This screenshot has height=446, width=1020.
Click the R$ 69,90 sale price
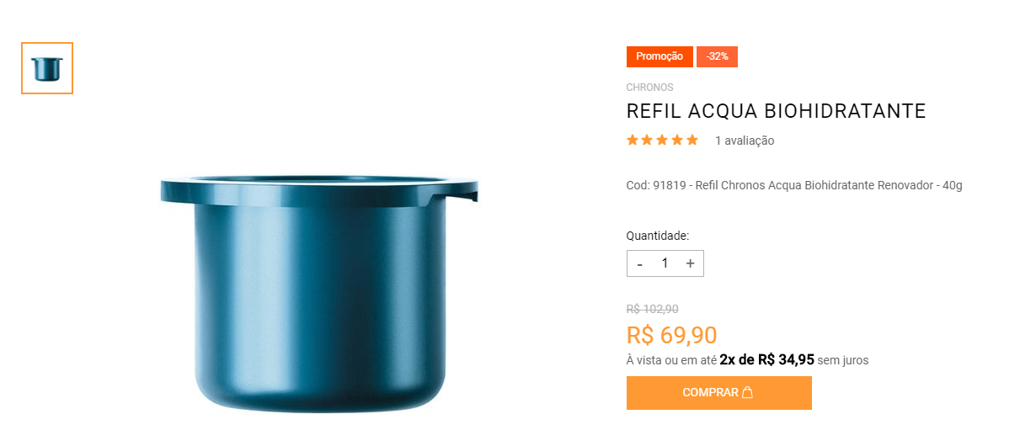pyautogui.click(x=672, y=335)
